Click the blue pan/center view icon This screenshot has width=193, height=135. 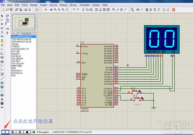click(x=51, y=10)
